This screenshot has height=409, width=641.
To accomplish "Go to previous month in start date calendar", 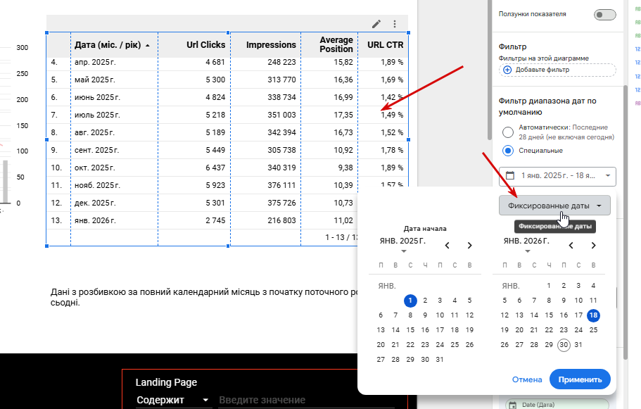I will pyautogui.click(x=448, y=246).
